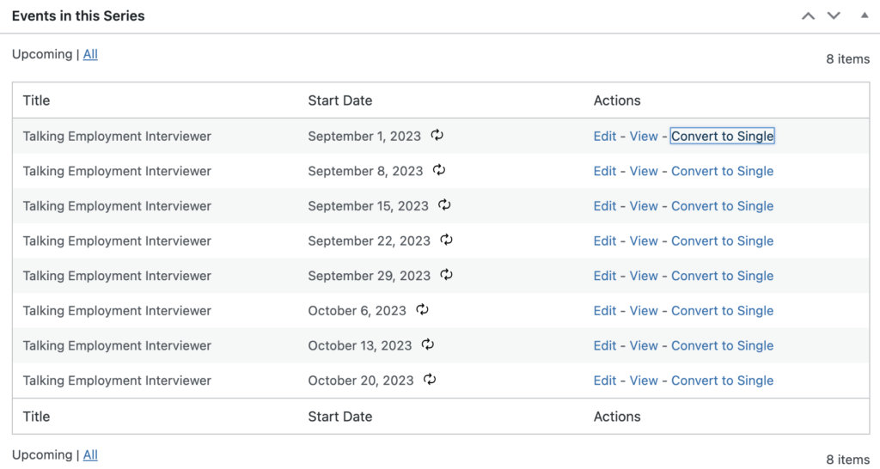
Task: Click recurrence icon beside September 29, 2023
Action: point(446,275)
